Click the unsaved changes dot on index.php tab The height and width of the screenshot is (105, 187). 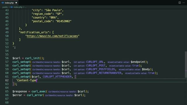16,3
